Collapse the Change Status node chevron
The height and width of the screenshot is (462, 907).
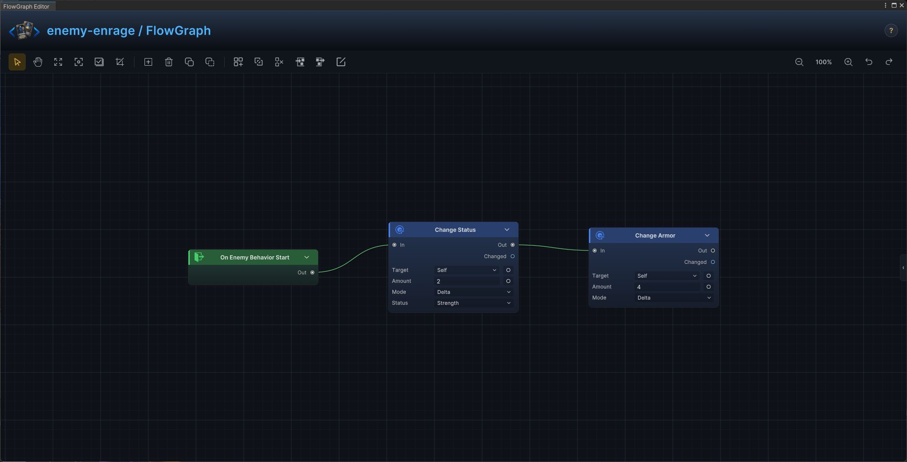click(507, 230)
